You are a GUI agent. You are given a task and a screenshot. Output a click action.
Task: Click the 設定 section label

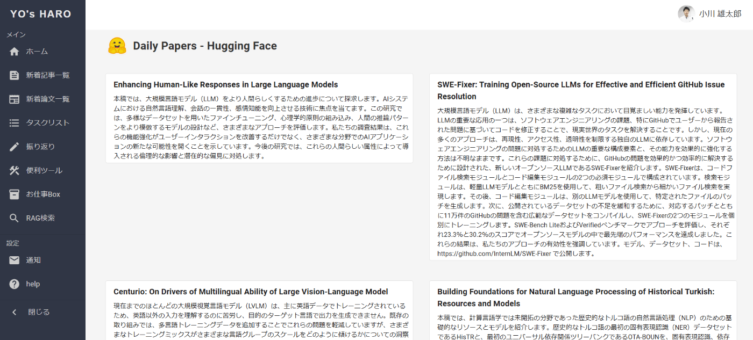click(13, 243)
